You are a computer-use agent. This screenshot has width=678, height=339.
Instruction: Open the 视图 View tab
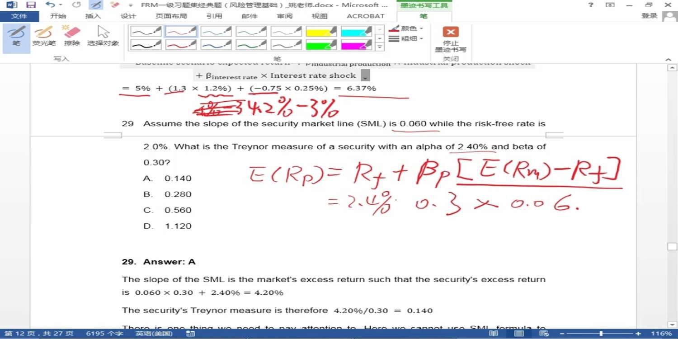pyautogui.click(x=320, y=16)
